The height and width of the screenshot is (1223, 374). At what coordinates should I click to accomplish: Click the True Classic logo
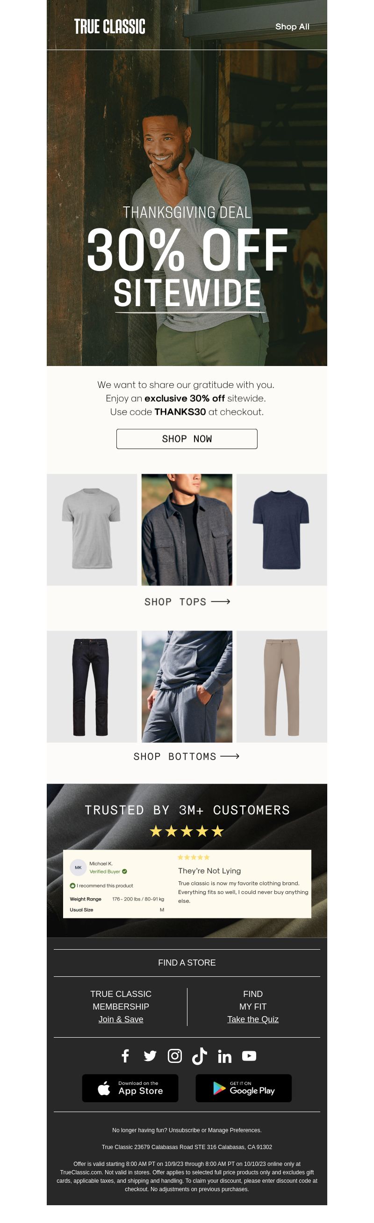coord(109,27)
